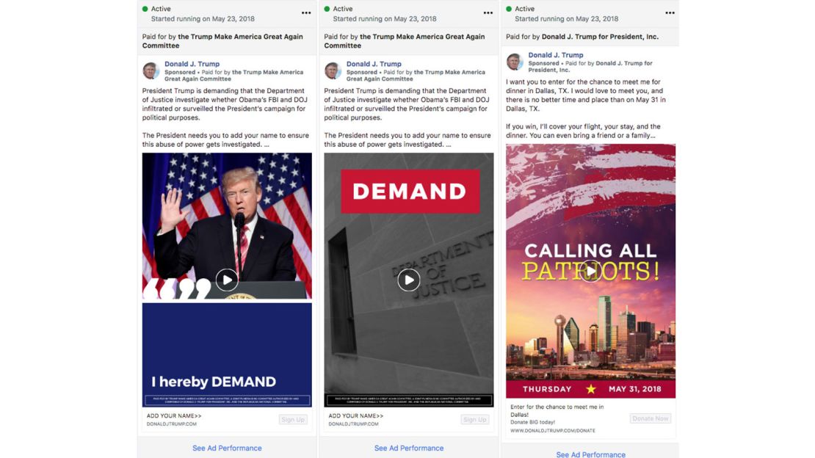The image size is (815, 458).
Task: Click the 'I want you to enter for the chance' ad text
Action: [x=586, y=95]
